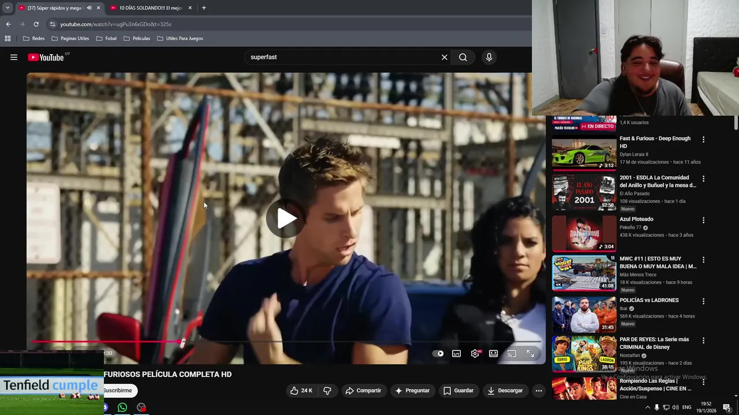Click the Nostalfan channel name

(x=630, y=356)
